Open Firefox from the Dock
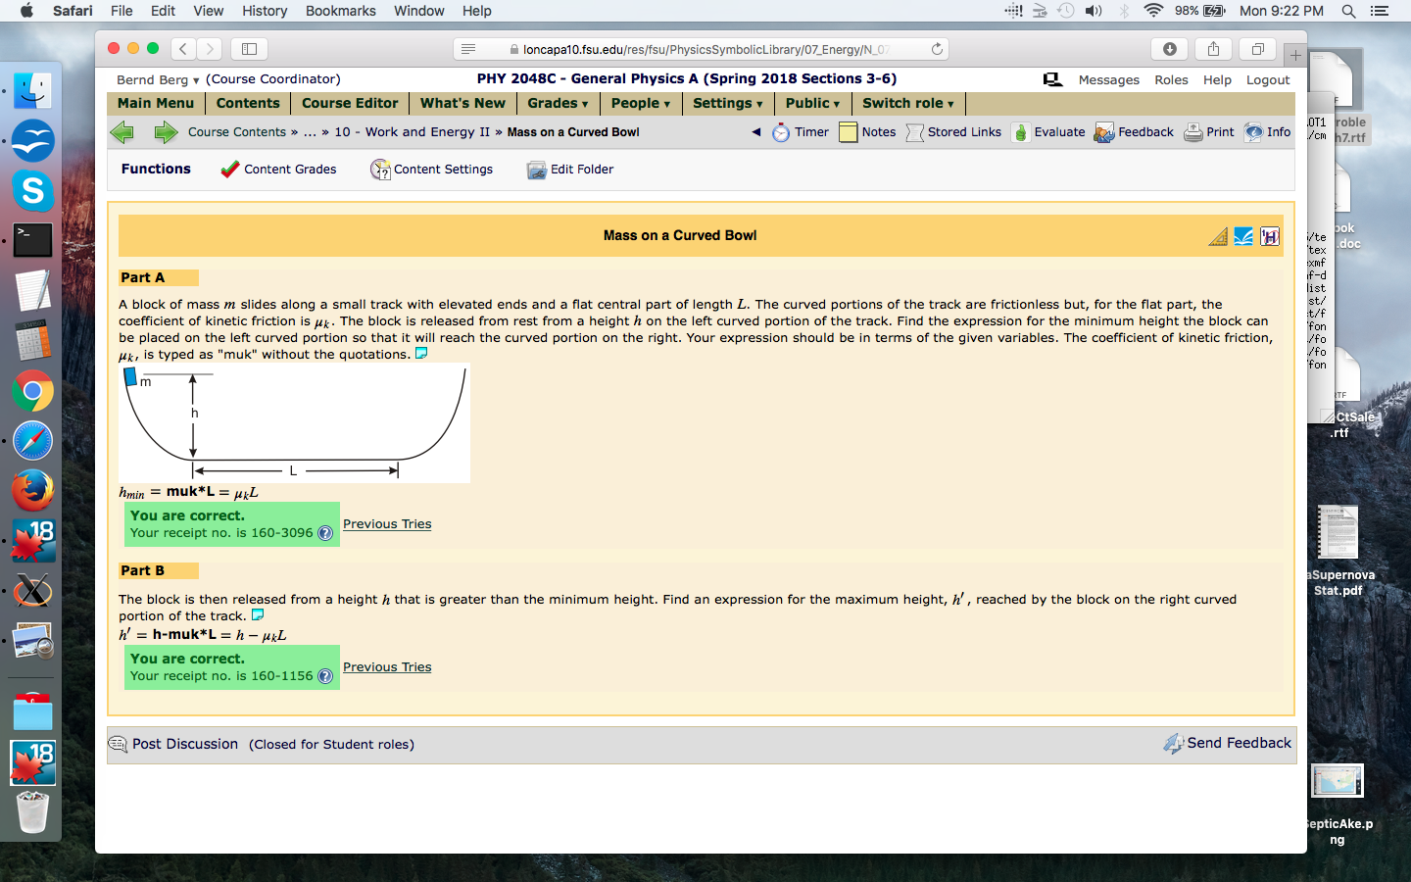1411x882 pixels. coord(32,491)
